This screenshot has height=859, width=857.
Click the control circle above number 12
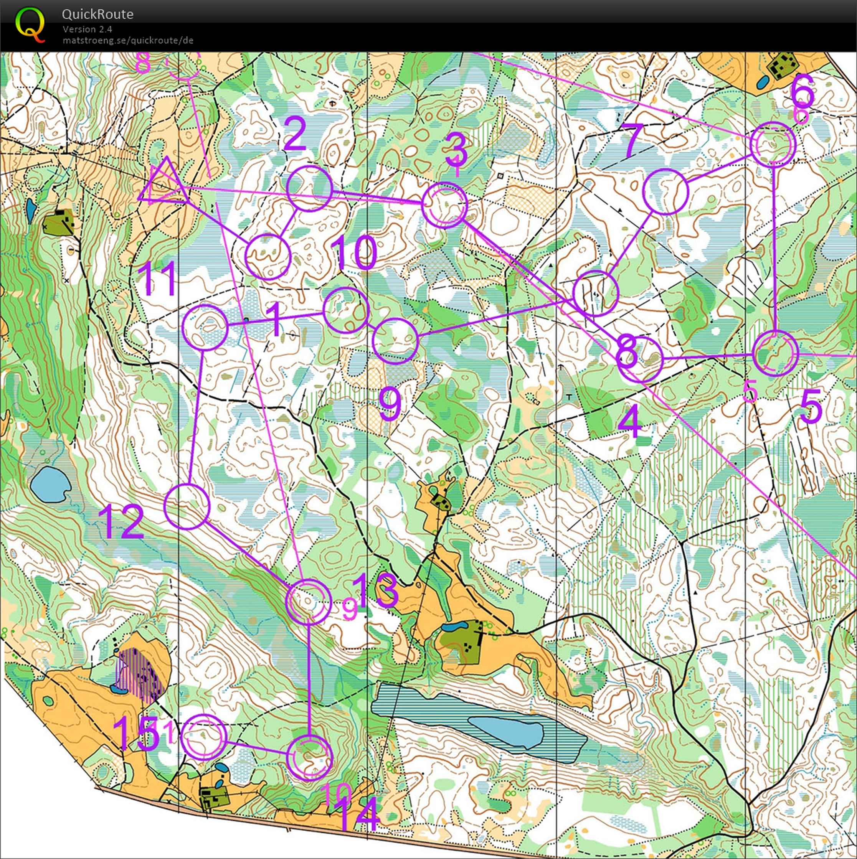coord(187,507)
